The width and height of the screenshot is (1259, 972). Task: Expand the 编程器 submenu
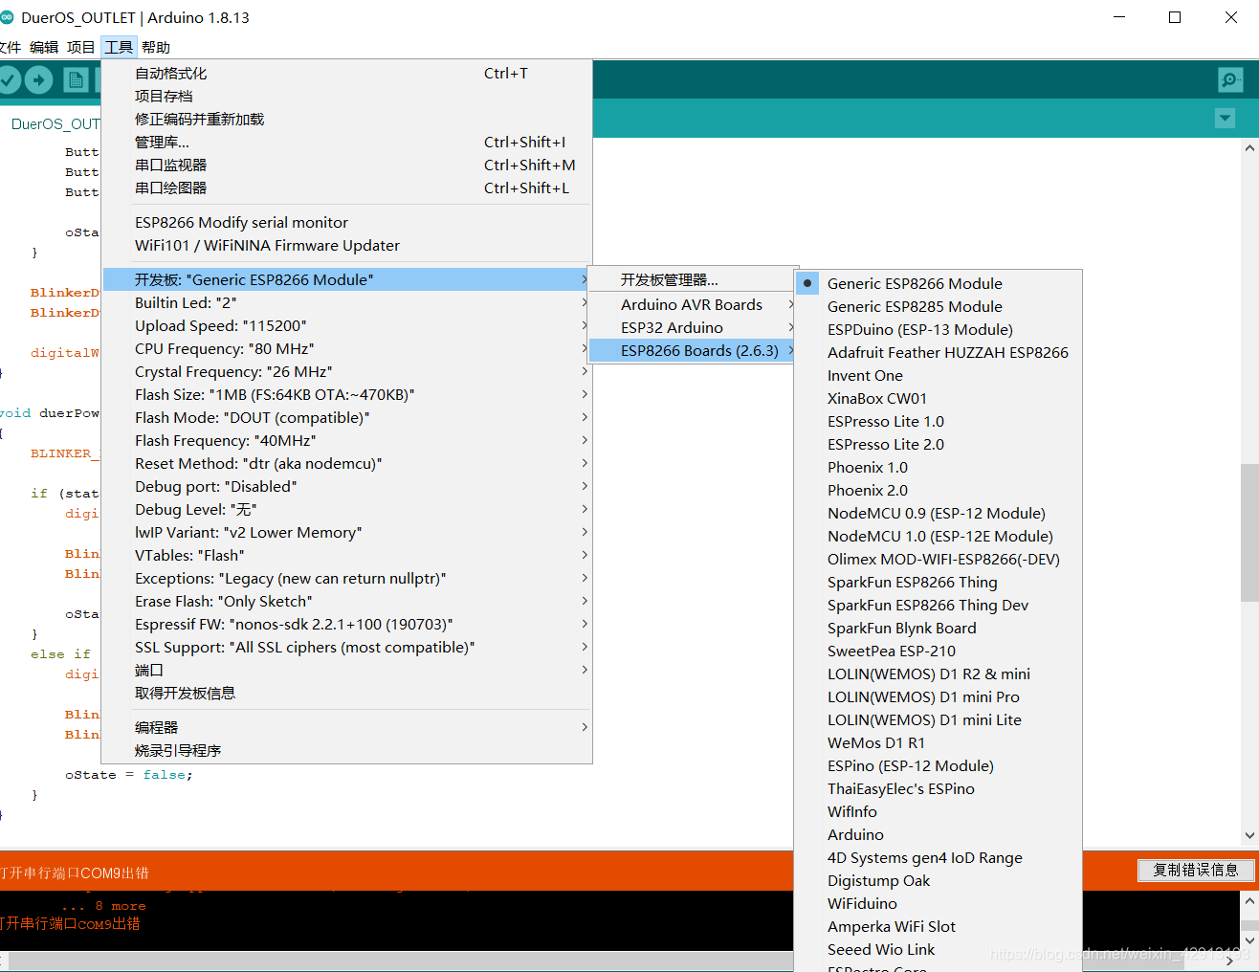(x=346, y=727)
